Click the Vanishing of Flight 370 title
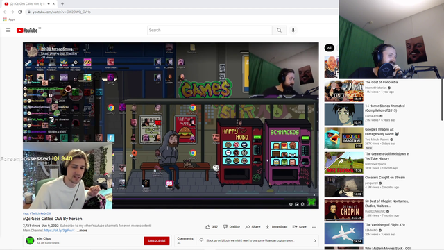Screen dimensions: 444x250 click(385, 225)
